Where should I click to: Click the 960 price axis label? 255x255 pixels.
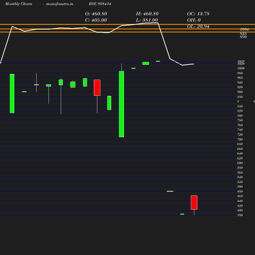240,78
